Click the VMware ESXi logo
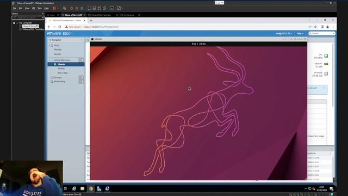This screenshot has height=196, width=348. coord(59,33)
